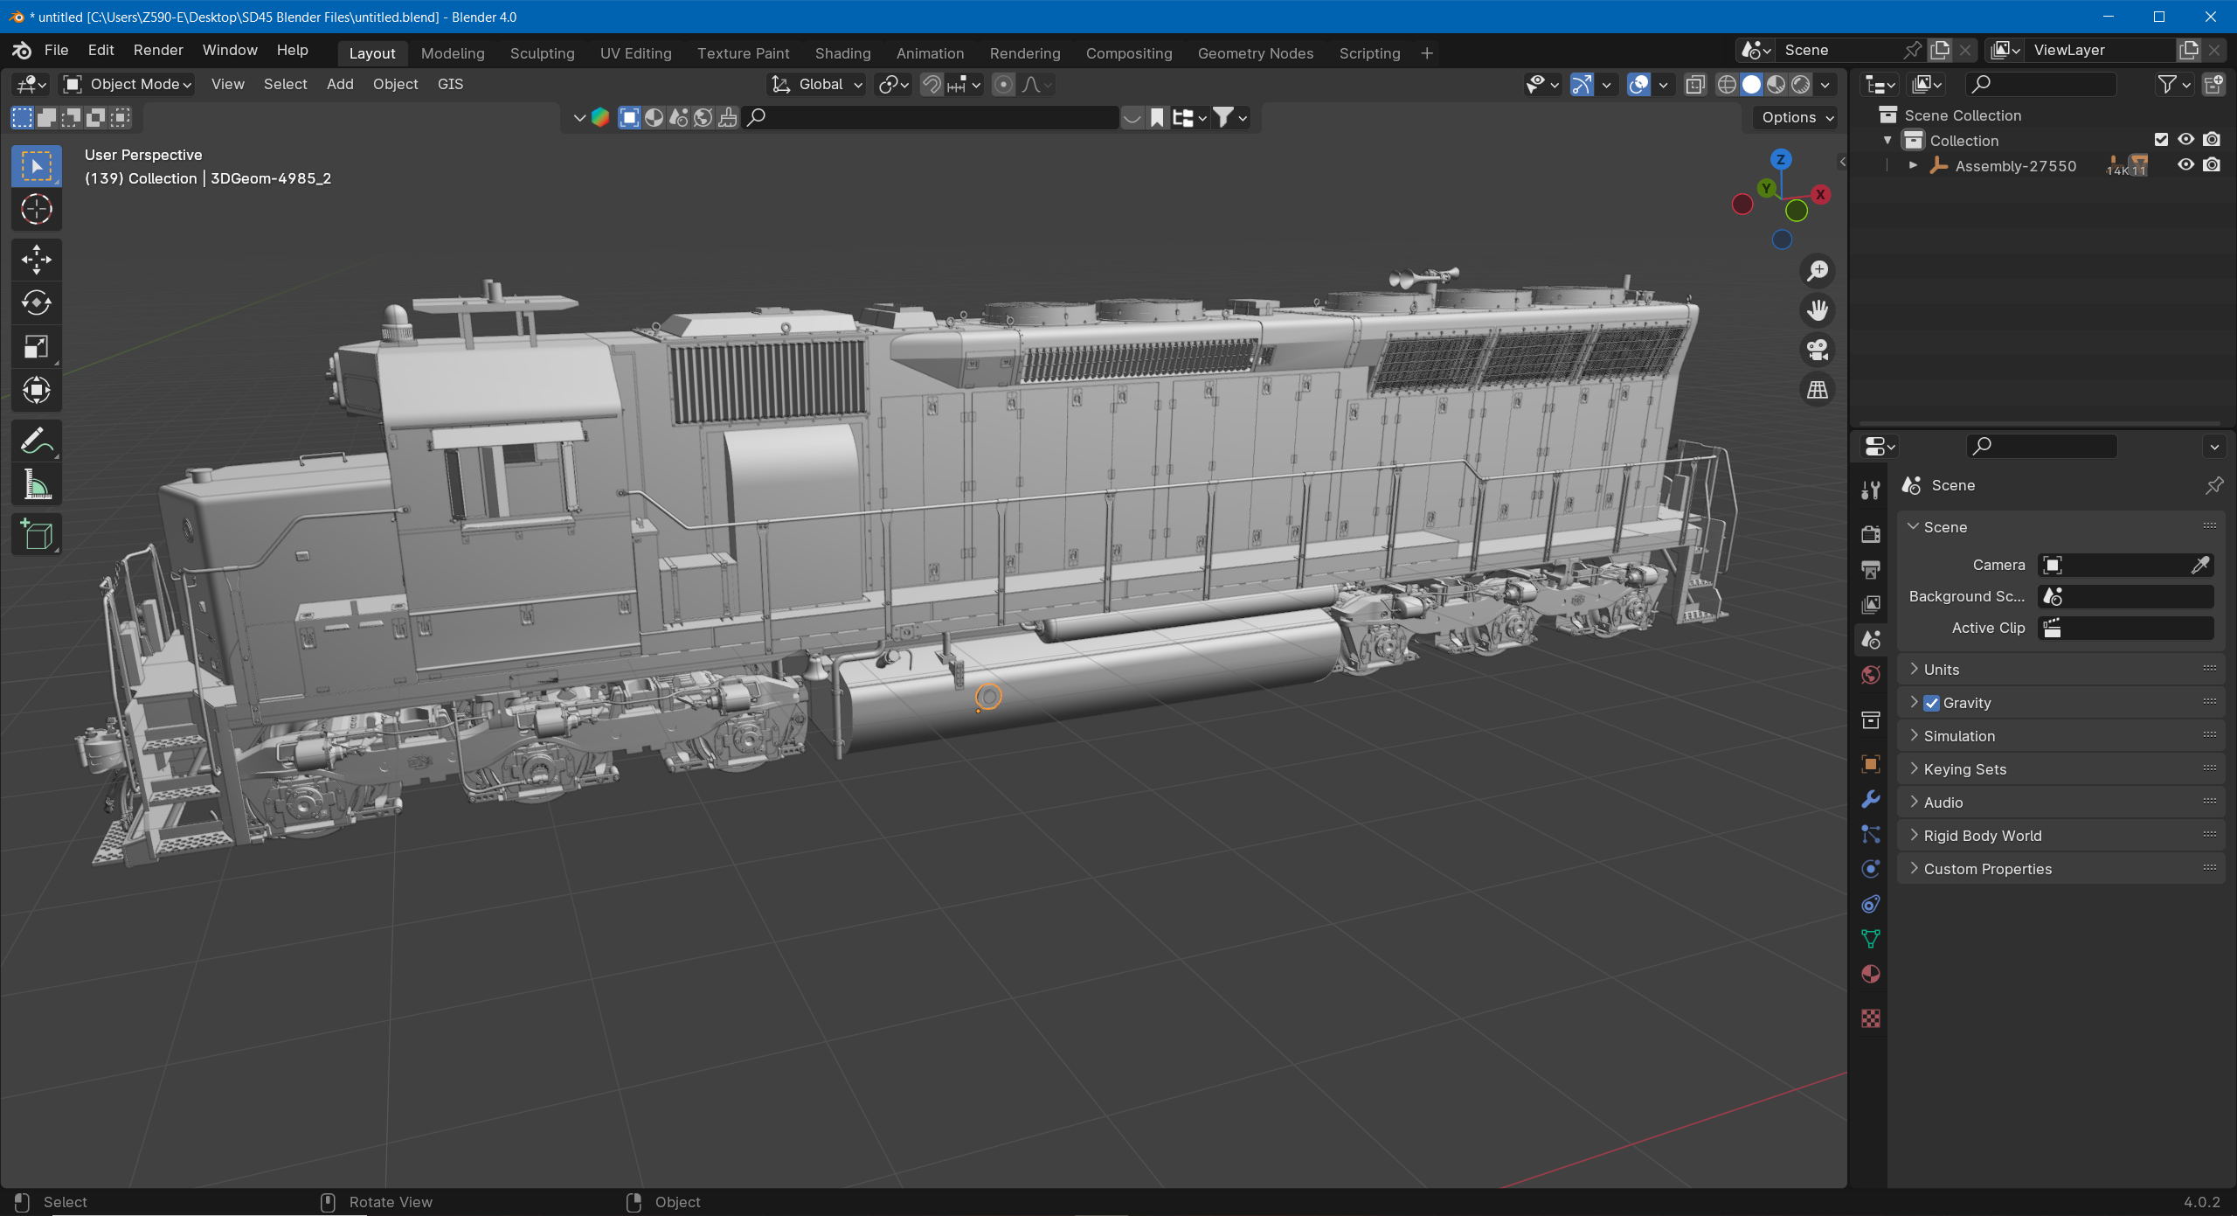Open the Render menu

tap(158, 50)
